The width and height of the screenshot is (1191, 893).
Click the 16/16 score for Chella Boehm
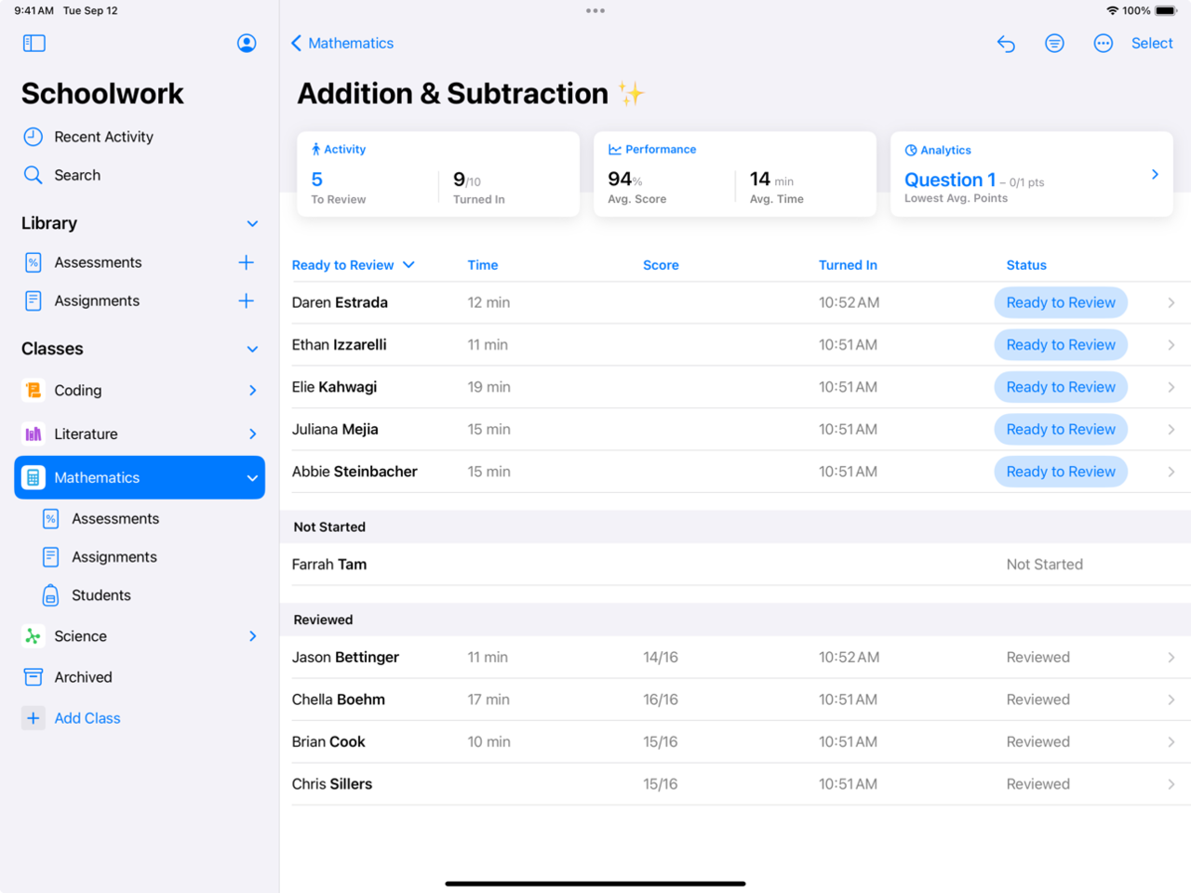coord(661,700)
